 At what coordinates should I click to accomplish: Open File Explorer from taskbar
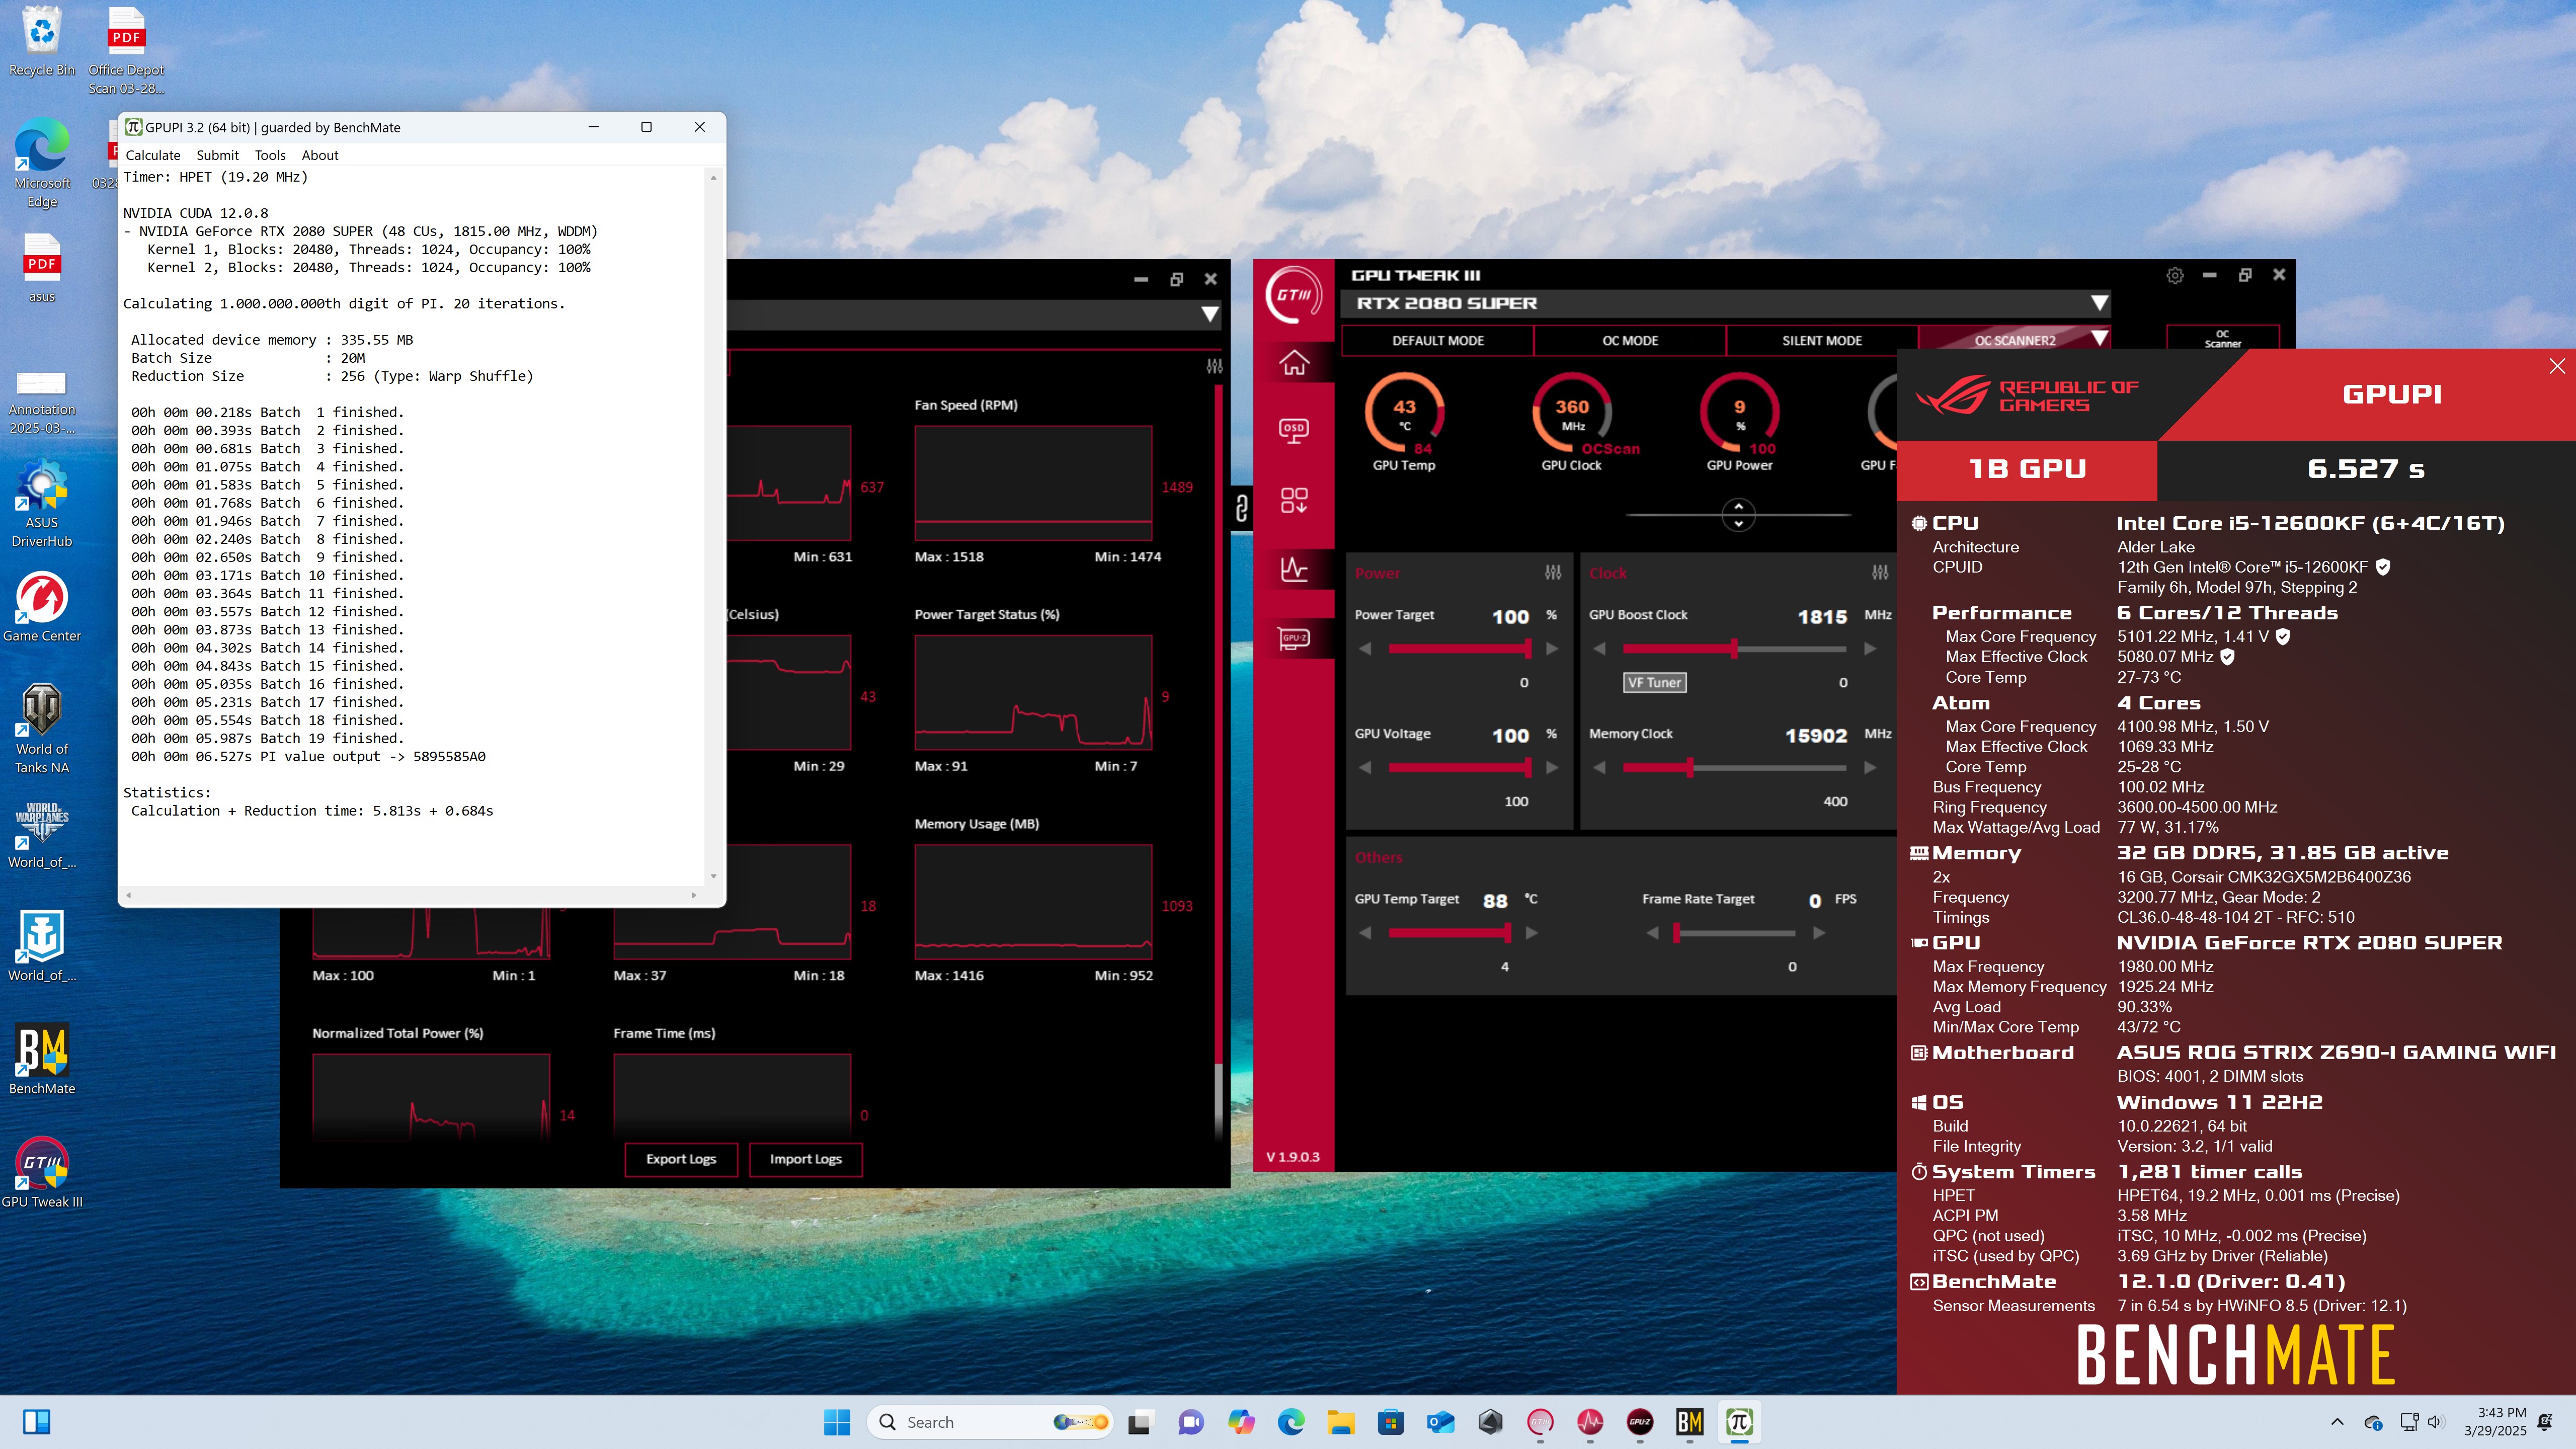coord(1340,1421)
